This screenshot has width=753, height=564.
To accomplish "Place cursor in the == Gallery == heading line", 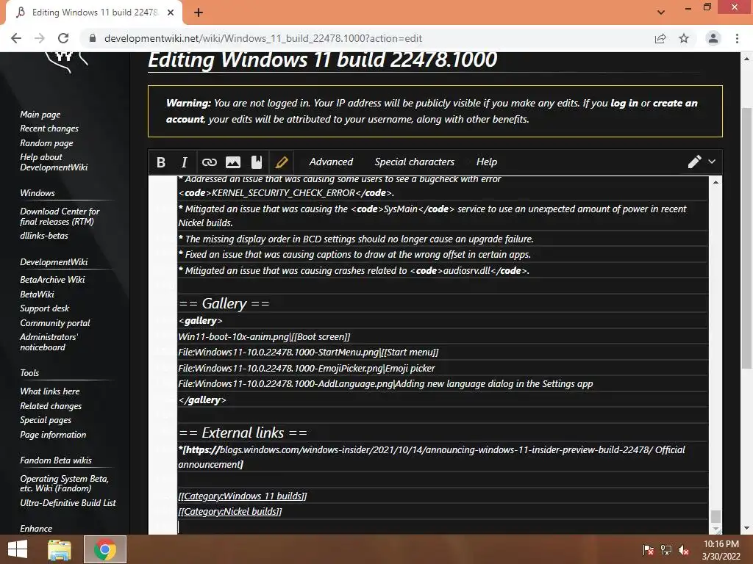I will pos(224,303).
